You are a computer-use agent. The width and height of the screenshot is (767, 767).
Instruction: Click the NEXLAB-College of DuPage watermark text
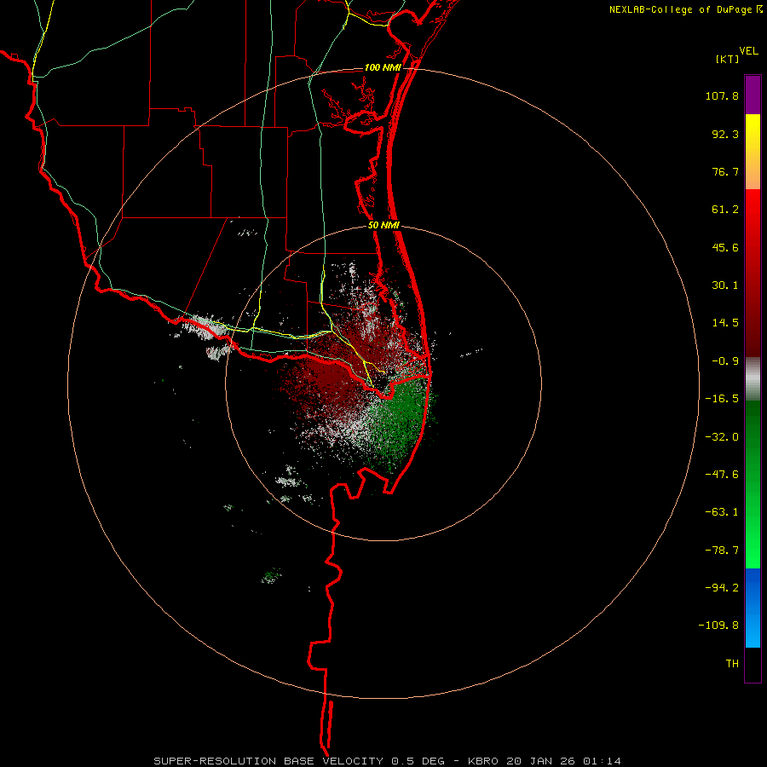(x=680, y=9)
